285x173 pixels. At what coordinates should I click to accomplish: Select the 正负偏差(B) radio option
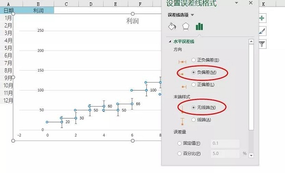pos(194,60)
